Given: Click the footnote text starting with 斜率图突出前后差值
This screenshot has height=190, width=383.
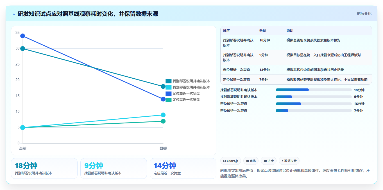Looking at the screenshot, I should 295,173.
